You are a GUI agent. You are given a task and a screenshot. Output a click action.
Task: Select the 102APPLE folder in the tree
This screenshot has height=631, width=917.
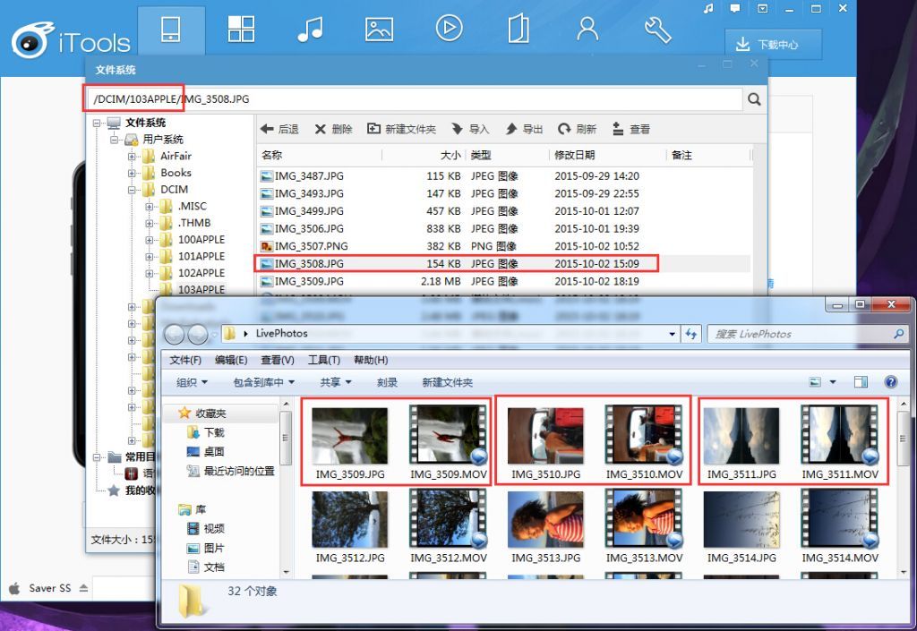[201, 273]
